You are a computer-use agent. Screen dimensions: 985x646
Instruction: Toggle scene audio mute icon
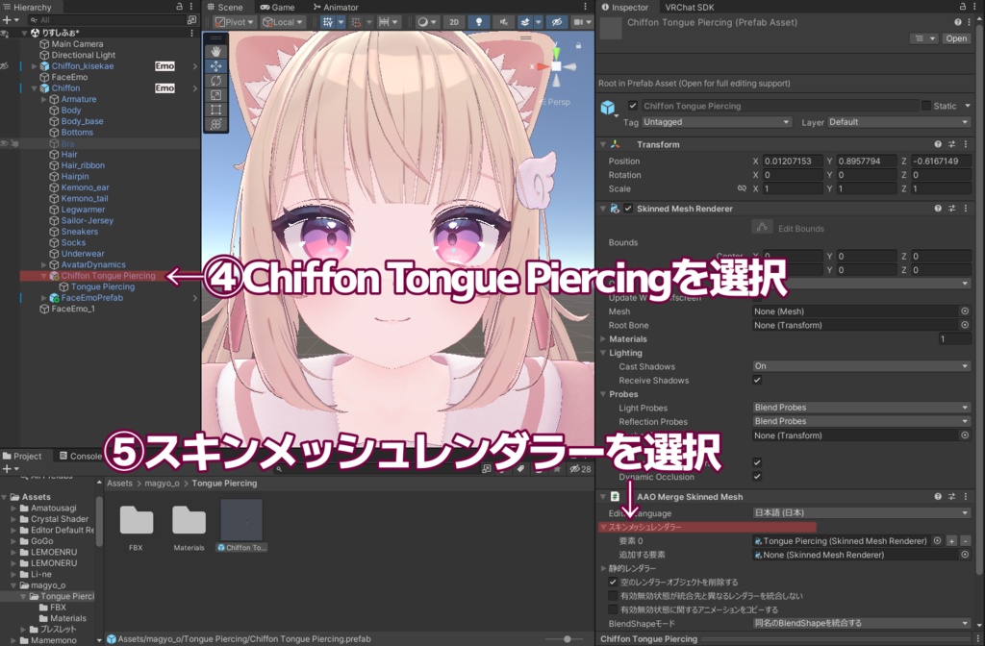504,22
